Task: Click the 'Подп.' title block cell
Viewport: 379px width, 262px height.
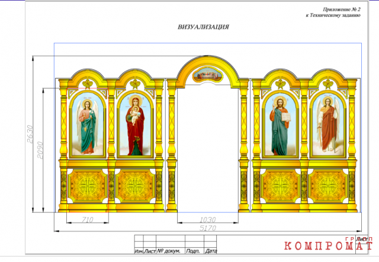Action: pos(194,251)
